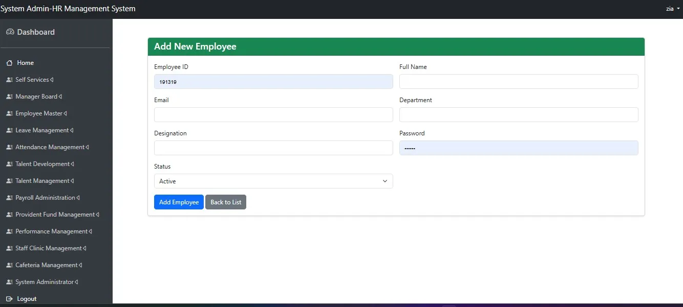Click the Dashboard gauge icon
Image resolution: width=683 pixels, height=307 pixels.
pyautogui.click(x=10, y=32)
